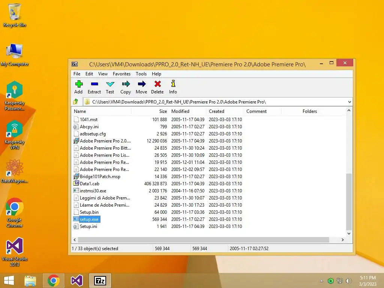Click network tray icon
Image resolution: width=384 pixels, height=288 pixels.
(340, 281)
